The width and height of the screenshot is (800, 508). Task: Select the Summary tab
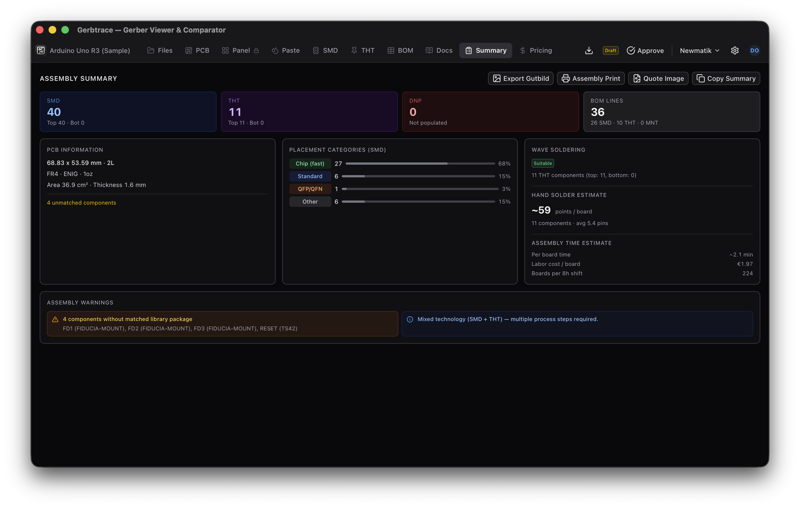[486, 50]
